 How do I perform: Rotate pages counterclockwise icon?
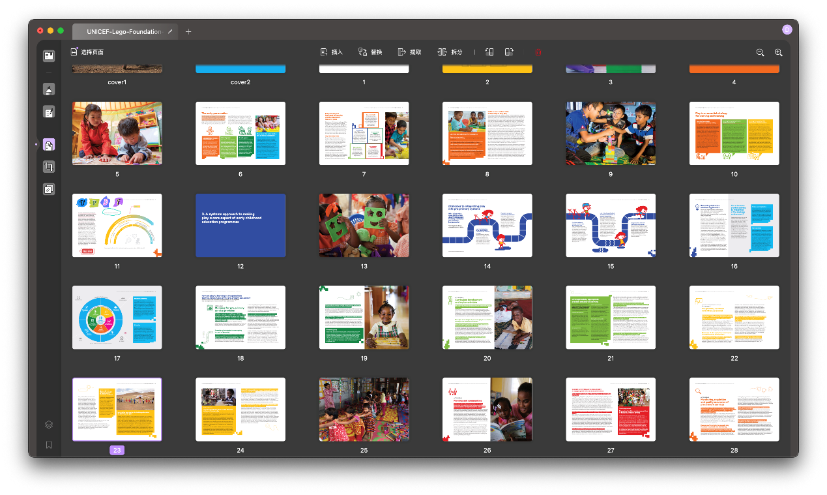pyautogui.click(x=490, y=52)
